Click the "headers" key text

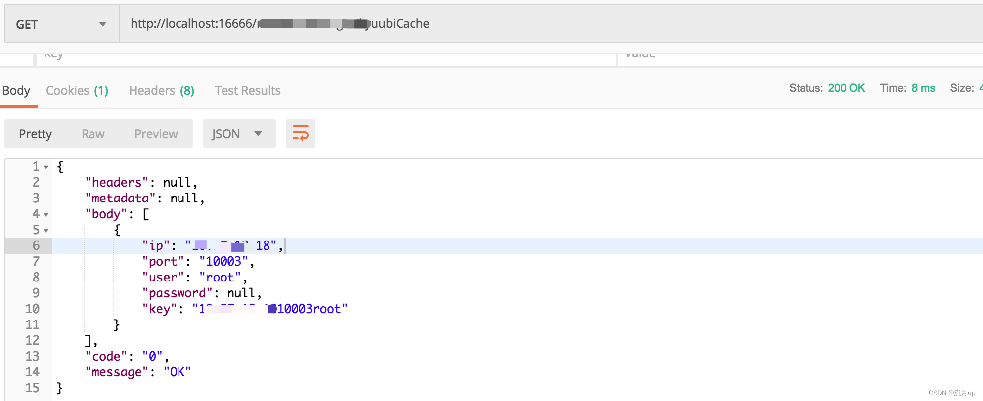pyautogui.click(x=117, y=183)
